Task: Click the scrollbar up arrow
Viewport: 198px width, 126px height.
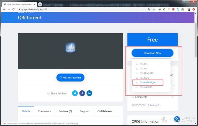Action: pos(196,13)
